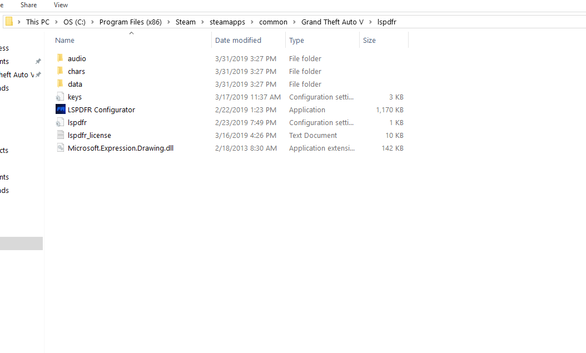Open the Share ribbon tab
586x353 pixels.
click(x=28, y=5)
